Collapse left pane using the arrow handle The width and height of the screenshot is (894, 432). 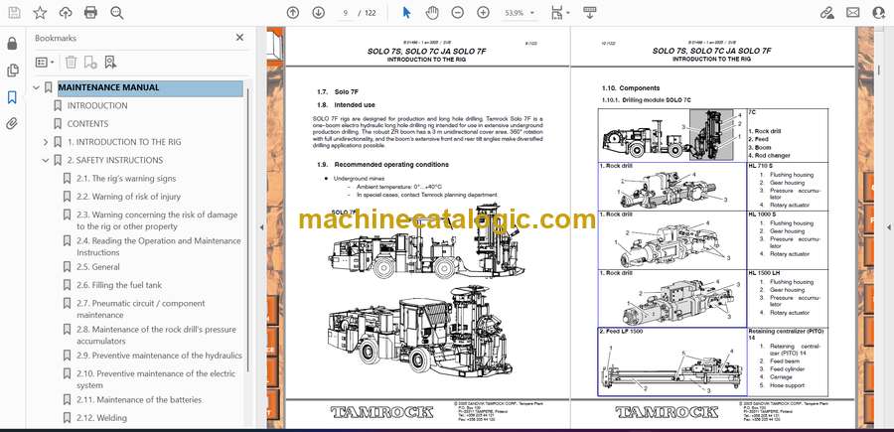click(x=261, y=227)
